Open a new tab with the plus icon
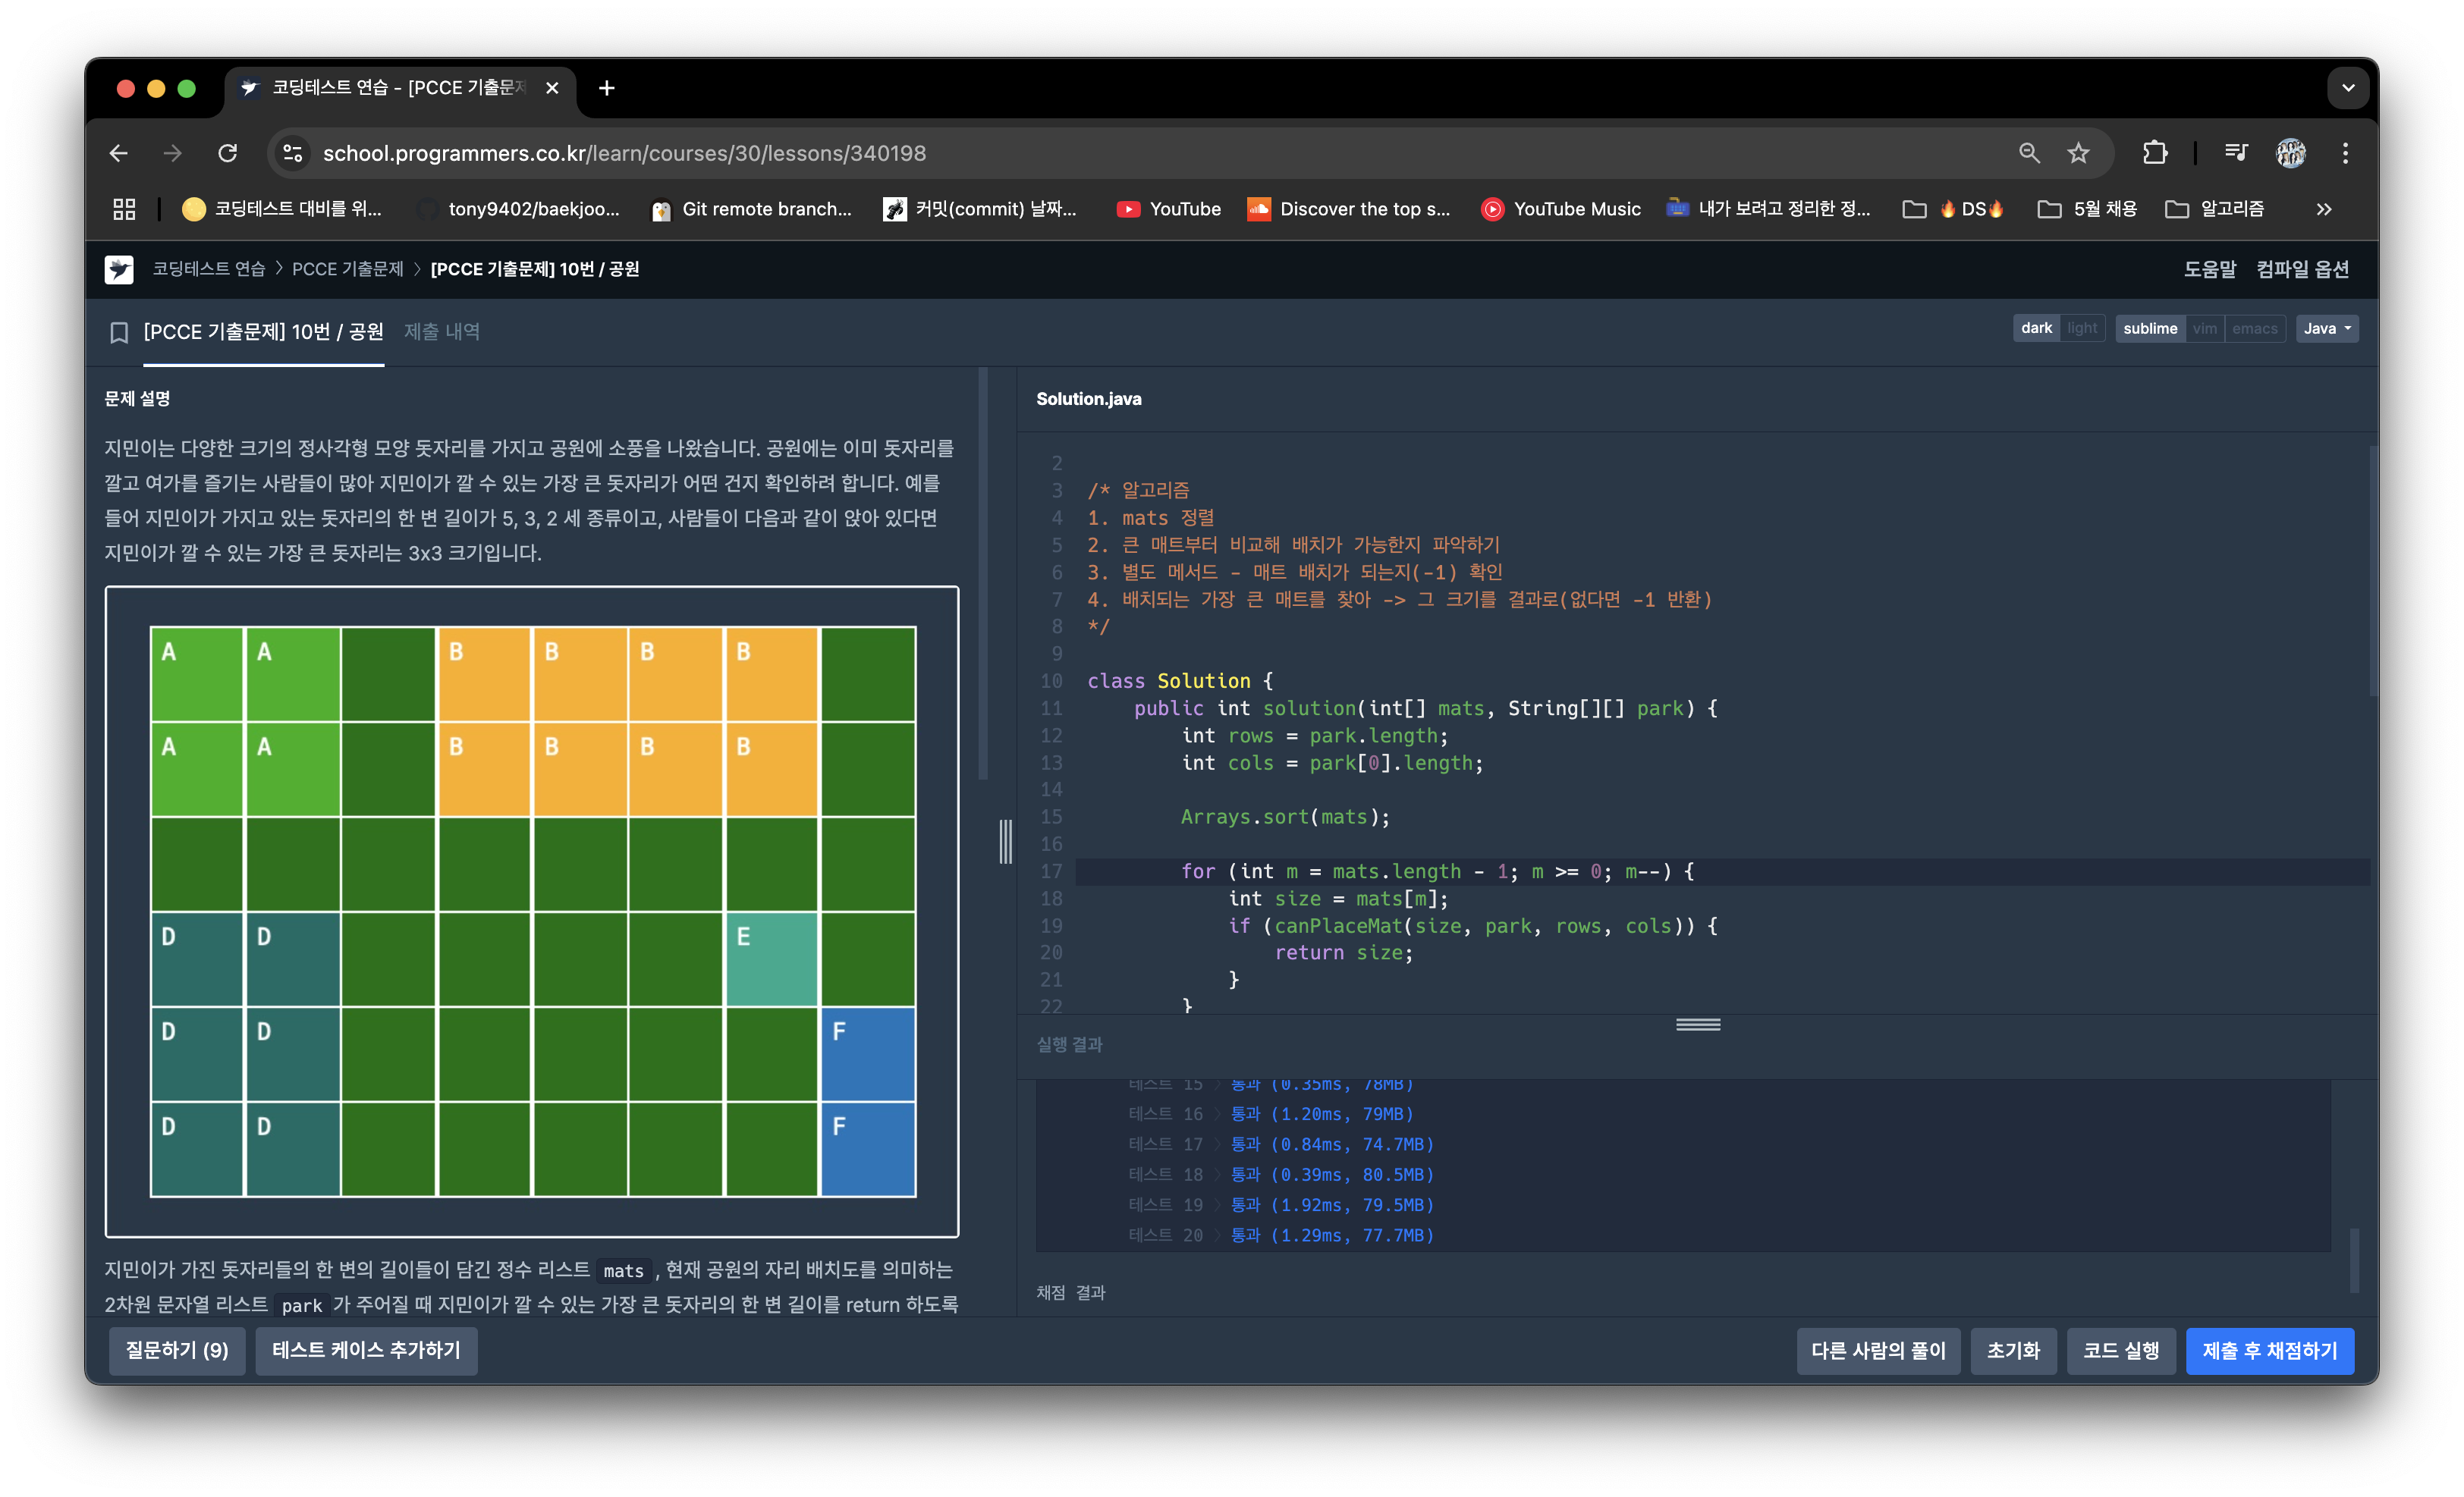This screenshot has height=1497, width=2464. 606,88
